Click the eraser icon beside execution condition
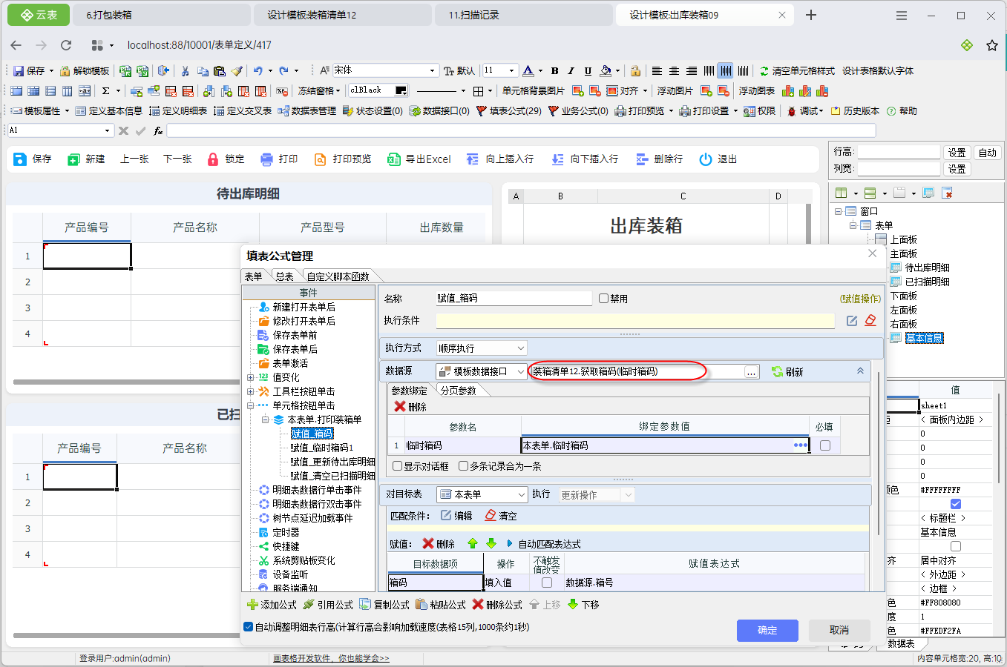1007x667 pixels. point(870,321)
